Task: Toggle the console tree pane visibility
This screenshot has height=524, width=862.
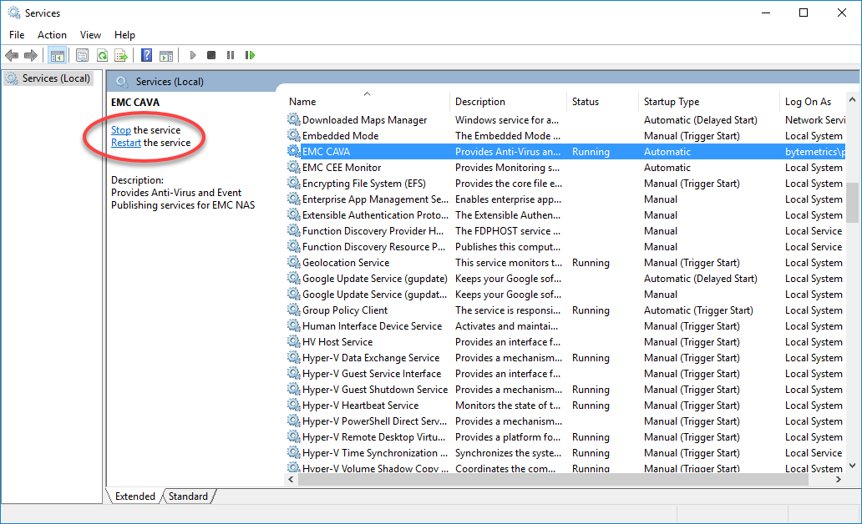Action: tap(57, 55)
